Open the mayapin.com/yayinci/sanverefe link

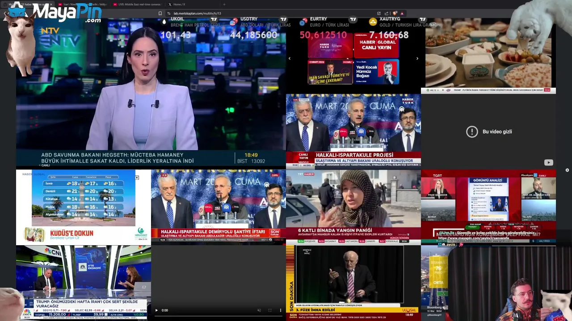[473, 238]
